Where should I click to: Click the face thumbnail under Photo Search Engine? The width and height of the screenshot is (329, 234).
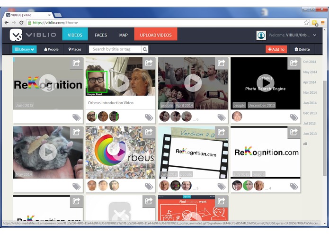click(237, 117)
